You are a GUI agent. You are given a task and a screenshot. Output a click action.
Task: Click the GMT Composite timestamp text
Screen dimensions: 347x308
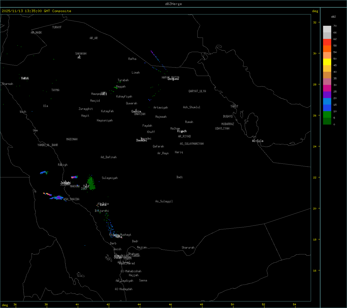pos(37,11)
